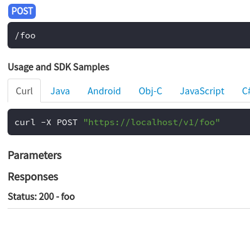Click the blank tab strip area beside JavaScript
The width and height of the screenshot is (250, 227).
(233, 91)
